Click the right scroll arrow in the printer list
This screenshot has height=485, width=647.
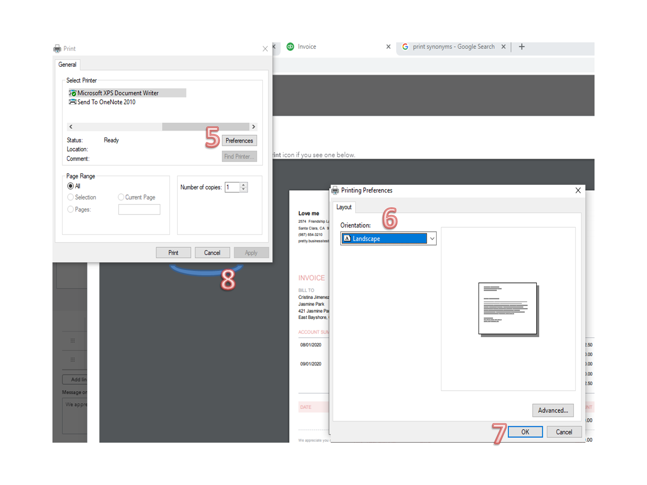tap(253, 126)
